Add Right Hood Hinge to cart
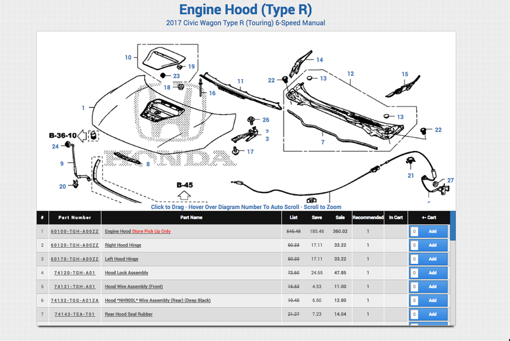Screen dimensions: 510x341 click(433, 245)
